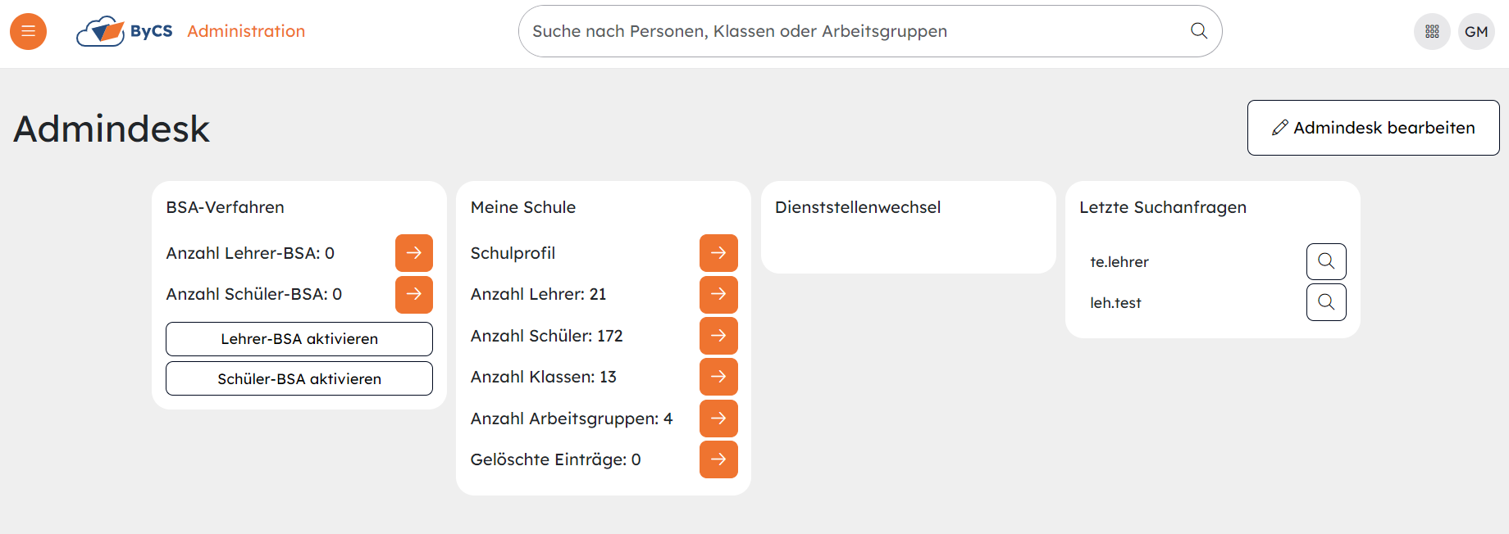Image resolution: width=1509 pixels, height=534 pixels.
Task: Click the search magnifier in search bar
Action: coord(1198,31)
